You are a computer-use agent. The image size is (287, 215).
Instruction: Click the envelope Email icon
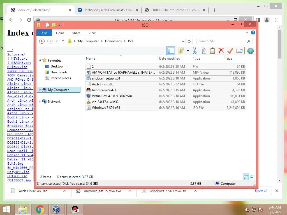(x=239, y=51)
